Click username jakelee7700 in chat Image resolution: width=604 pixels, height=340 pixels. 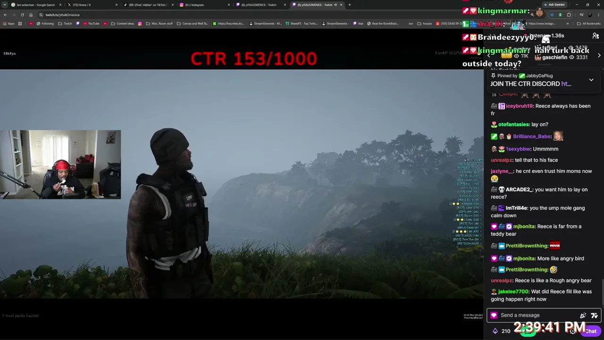(x=513, y=291)
